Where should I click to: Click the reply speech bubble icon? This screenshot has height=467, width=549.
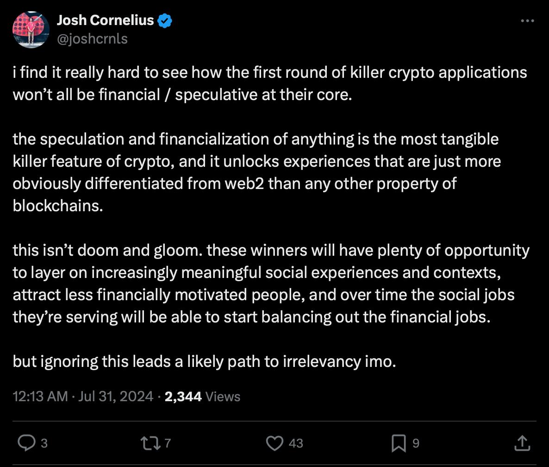click(x=26, y=443)
